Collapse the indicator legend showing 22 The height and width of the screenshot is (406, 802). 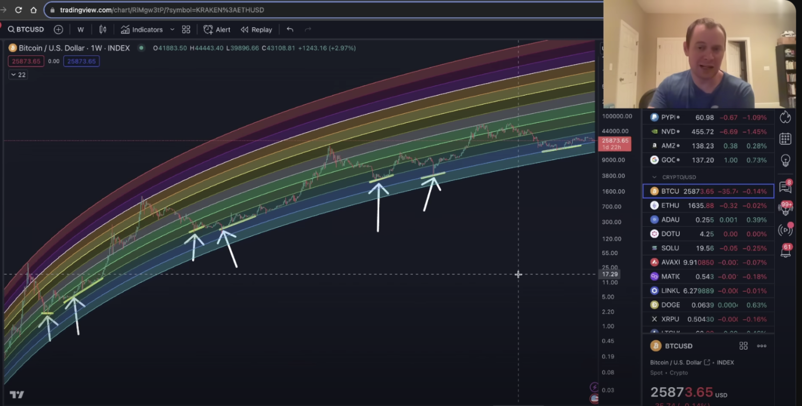coord(18,75)
